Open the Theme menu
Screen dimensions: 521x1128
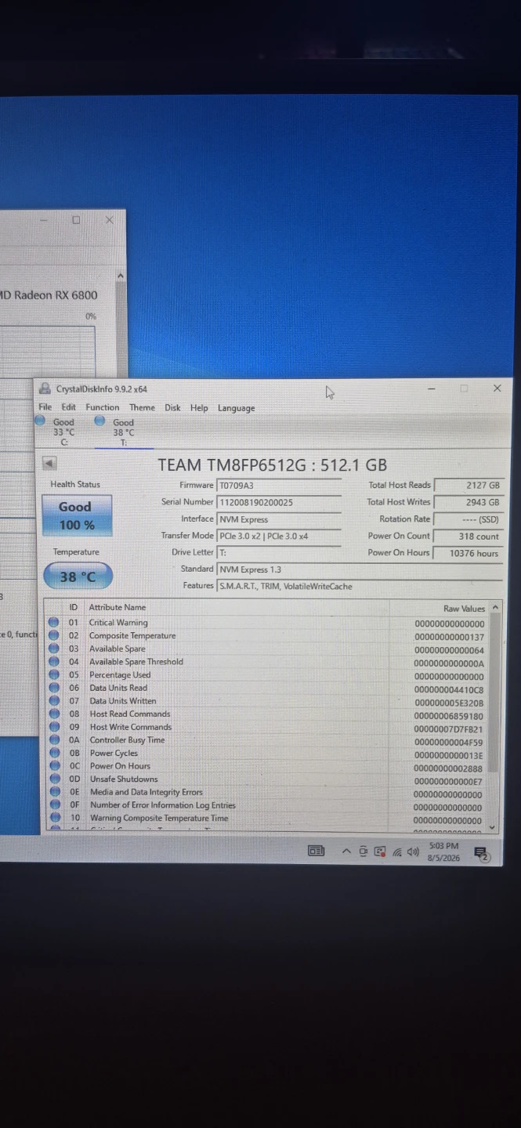pyautogui.click(x=142, y=407)
